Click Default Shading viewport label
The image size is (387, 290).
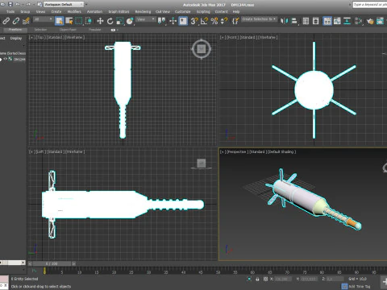[281, 151]
